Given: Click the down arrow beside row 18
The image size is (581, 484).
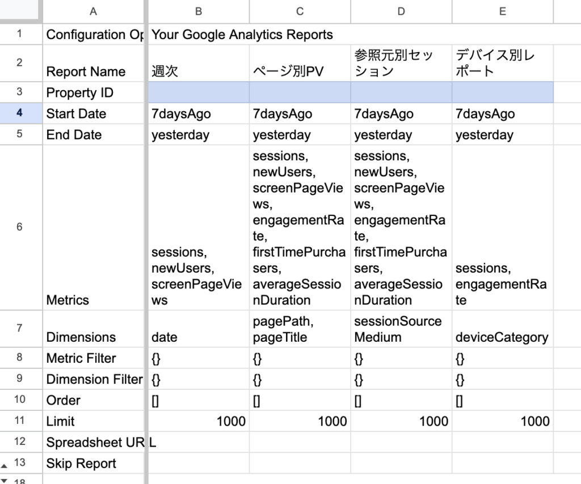Looking at the screenshot, I should pos(5,481).
